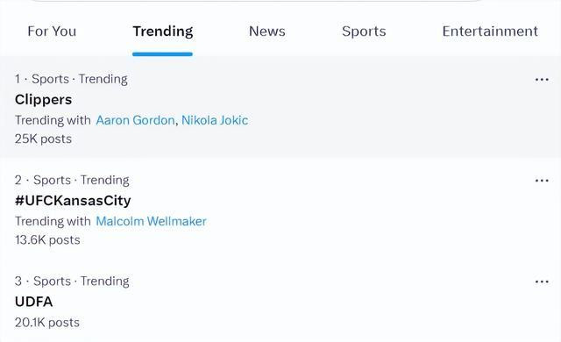Open the UDFA trending topic
The width and height of the screenshot is (561, 342).
click(x=33, y=302)
